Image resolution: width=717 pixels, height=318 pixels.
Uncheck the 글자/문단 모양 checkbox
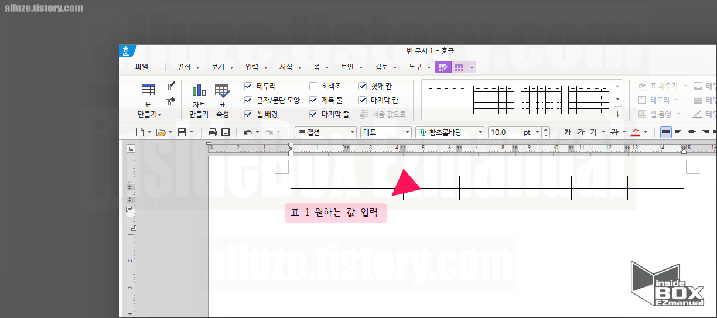[248, 100]
